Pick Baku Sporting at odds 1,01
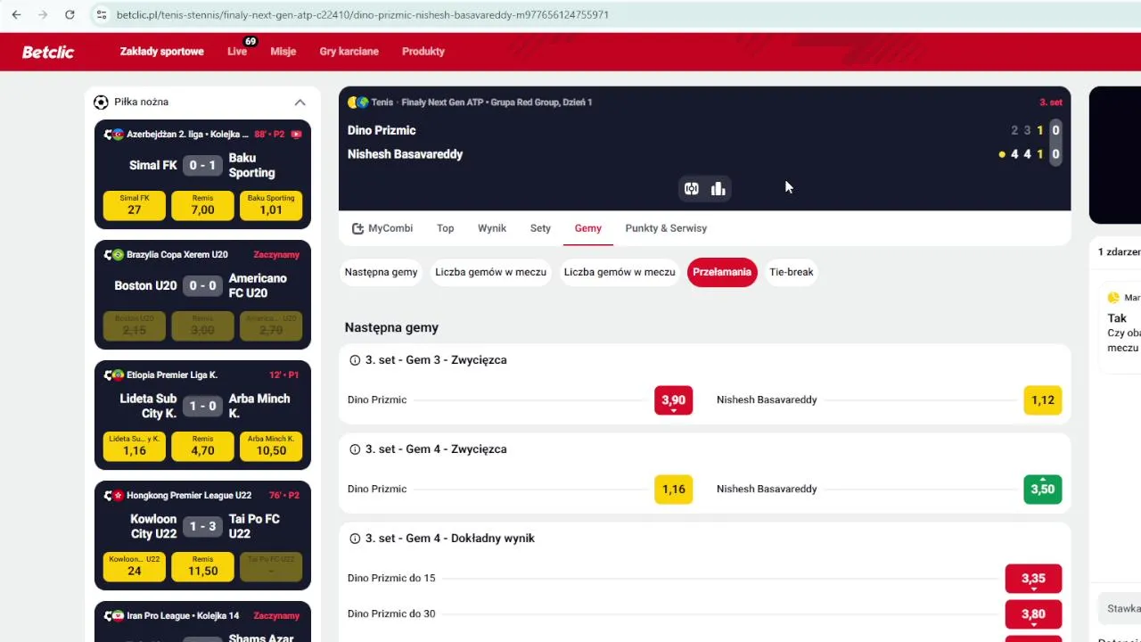The image size is (1141, 642). coord(271,205)
